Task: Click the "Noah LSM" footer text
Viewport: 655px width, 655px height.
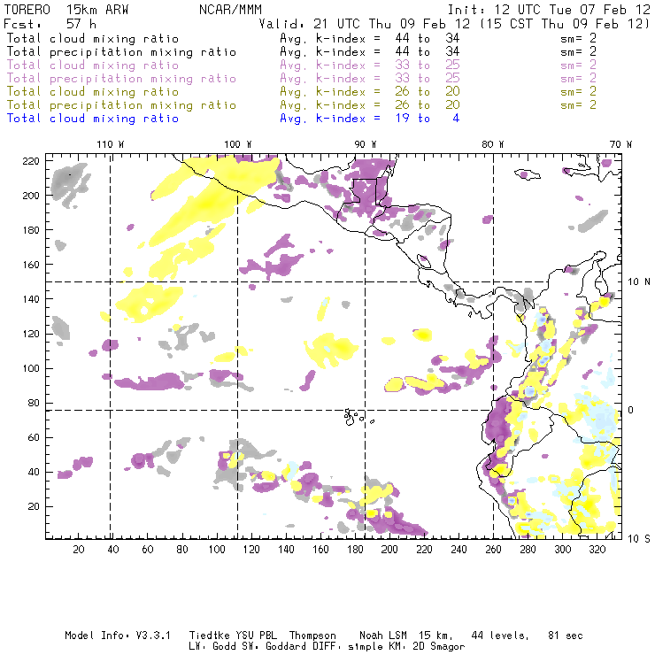Action: [383, 636]
